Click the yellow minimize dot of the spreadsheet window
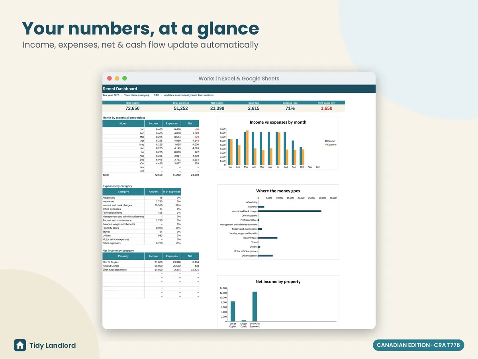 117,79
